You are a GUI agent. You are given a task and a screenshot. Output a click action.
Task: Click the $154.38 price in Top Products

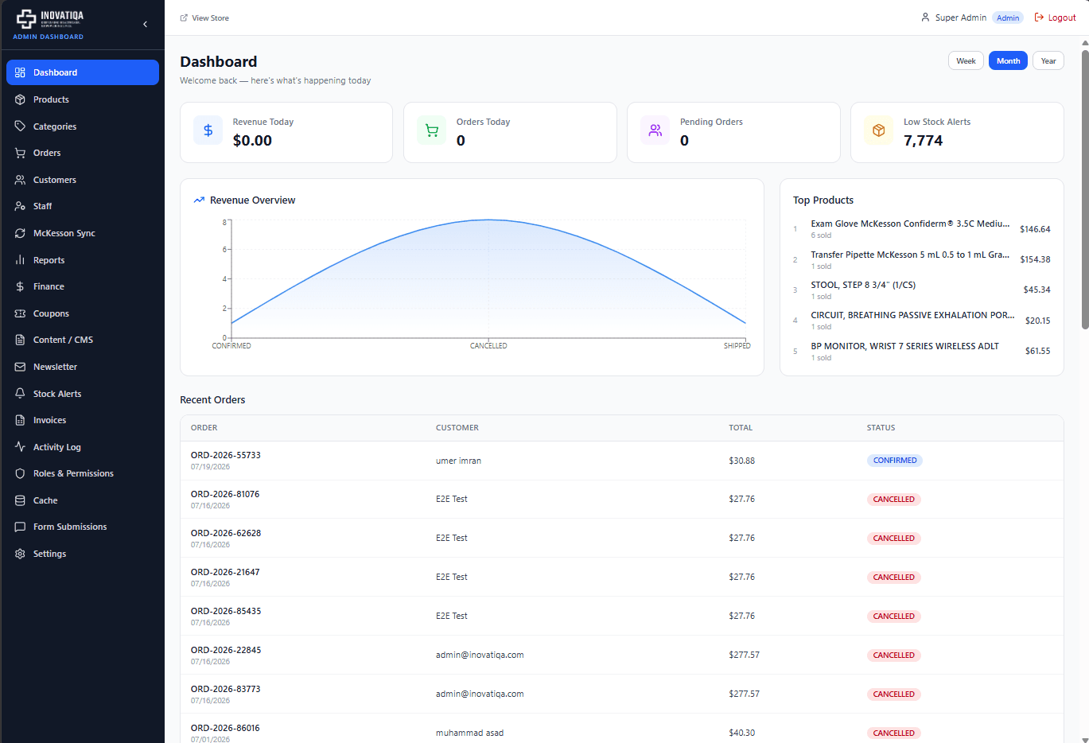pos(1035,259)
